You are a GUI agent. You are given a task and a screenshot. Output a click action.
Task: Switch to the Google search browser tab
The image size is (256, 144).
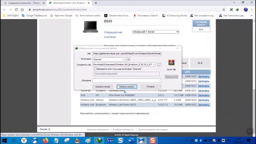24,3
